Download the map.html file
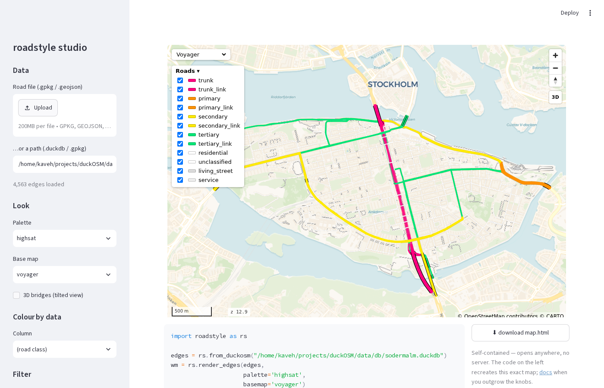 [x=520, y=333]
